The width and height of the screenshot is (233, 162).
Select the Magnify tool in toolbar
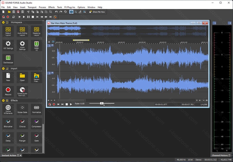pos(76,12)
